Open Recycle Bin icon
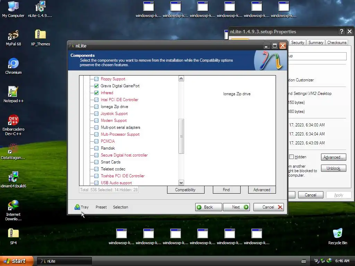The width and height of the screenshot is (355, 266). pos(338,237)
